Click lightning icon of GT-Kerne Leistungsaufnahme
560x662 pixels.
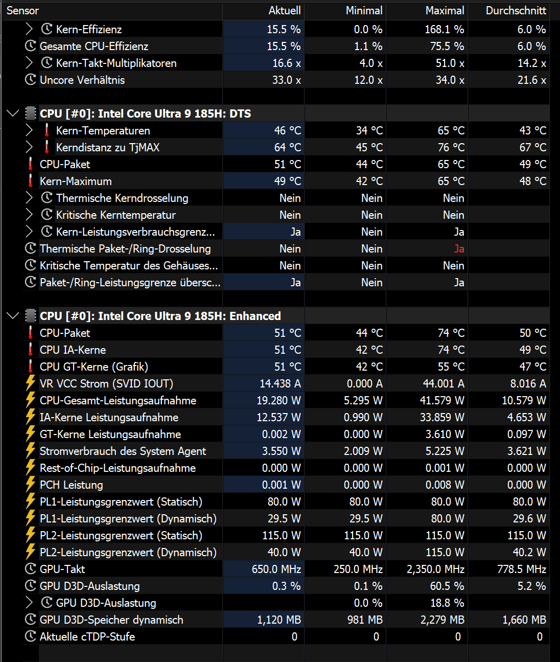[x=31, y=434]
